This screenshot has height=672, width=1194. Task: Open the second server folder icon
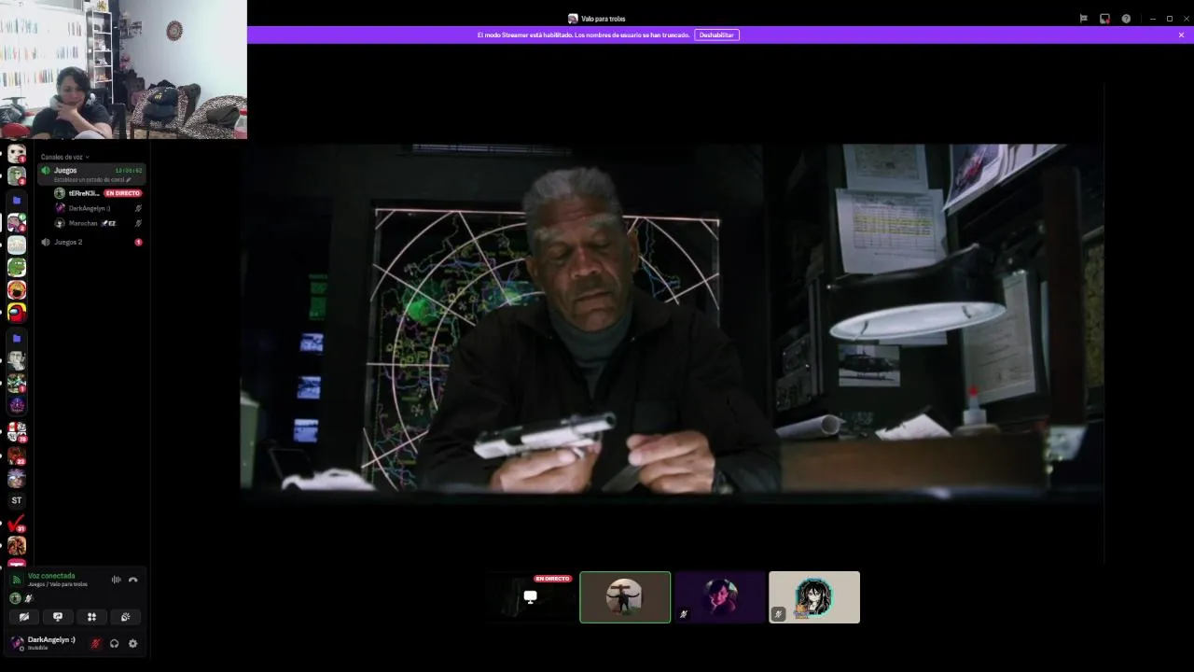[17, 338]
